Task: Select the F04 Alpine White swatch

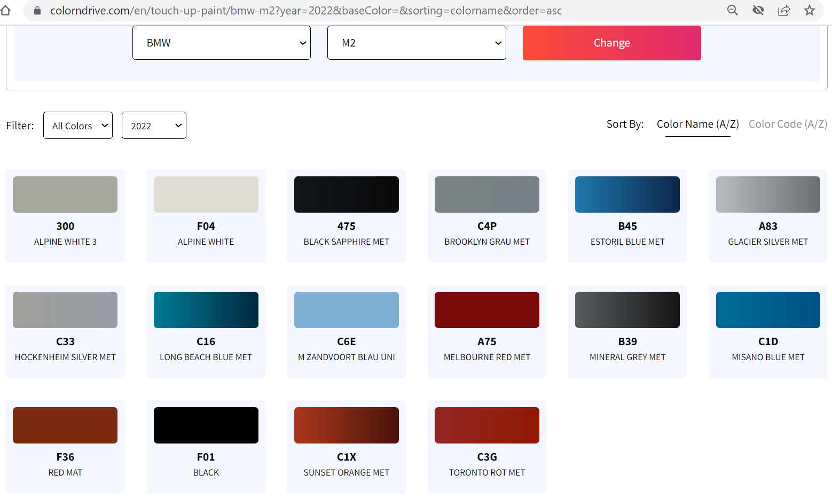Action: click(206, 194)
